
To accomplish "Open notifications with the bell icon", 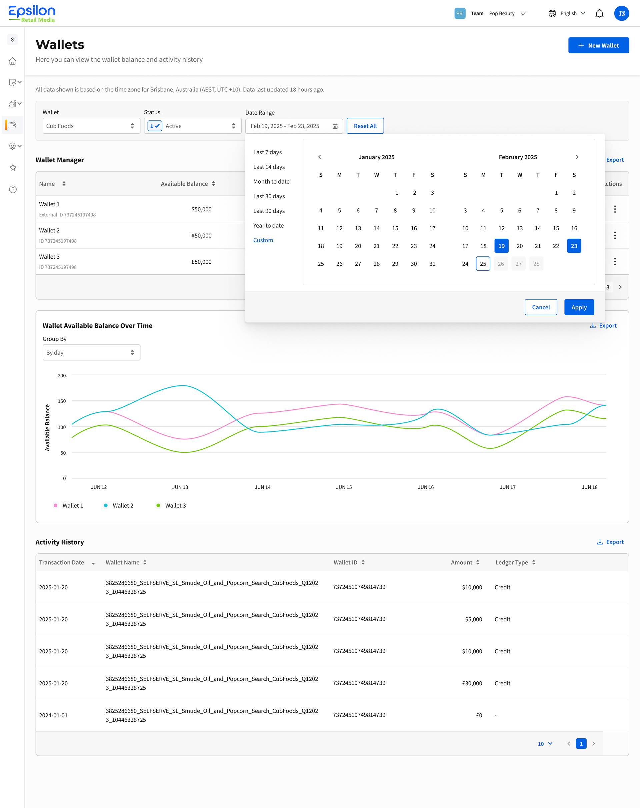I will (x=599, y=13).
